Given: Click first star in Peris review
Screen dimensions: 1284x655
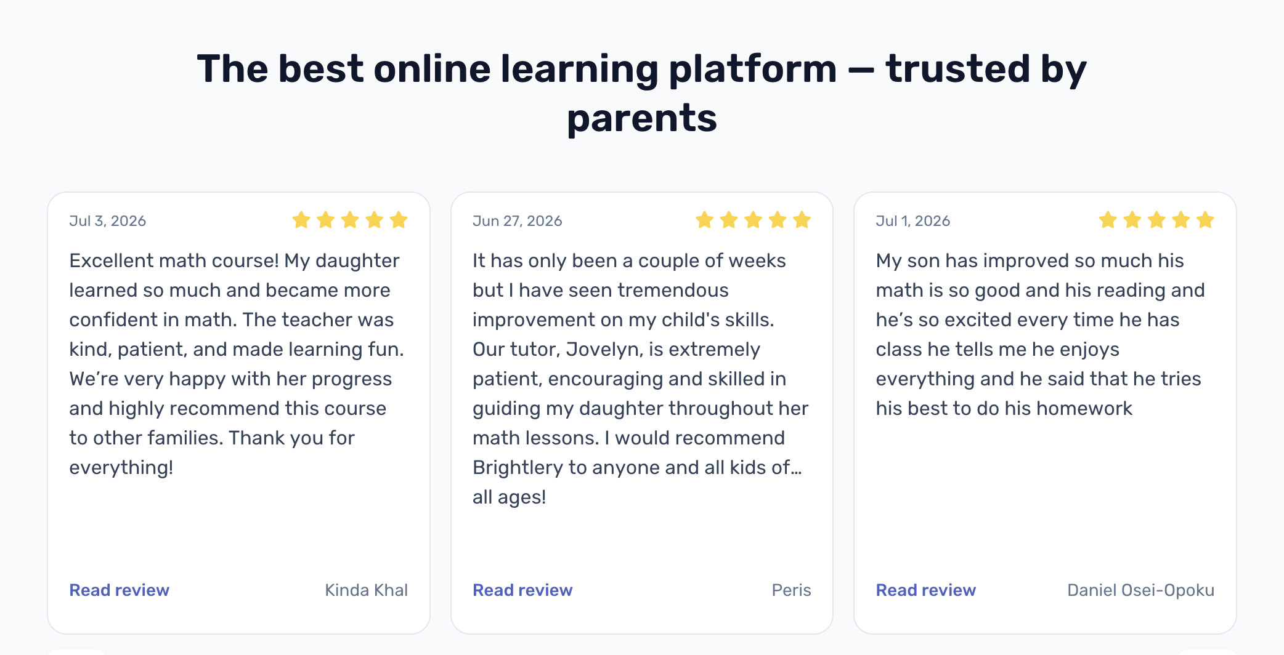Looking at the screenshot, I should (x=704, y=220).
